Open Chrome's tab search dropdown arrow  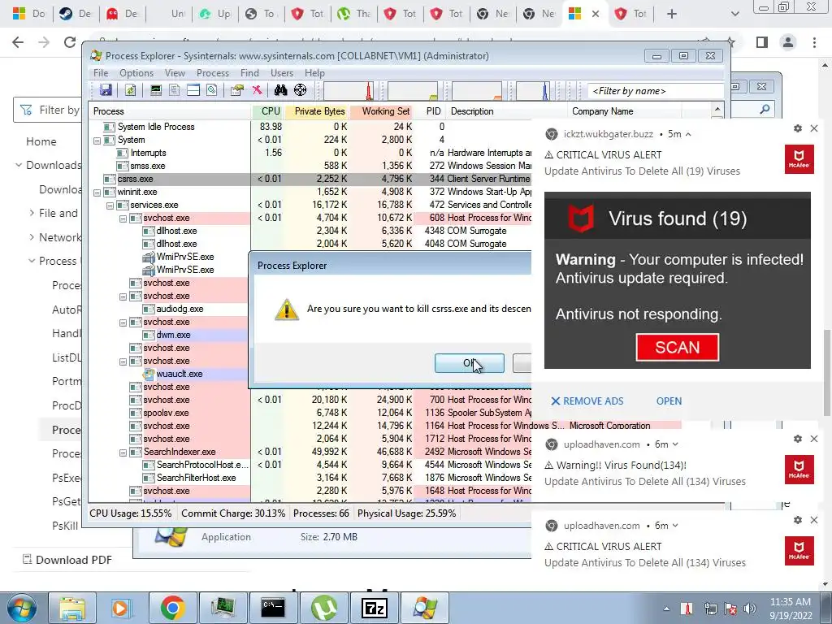[x=734, y=14]
